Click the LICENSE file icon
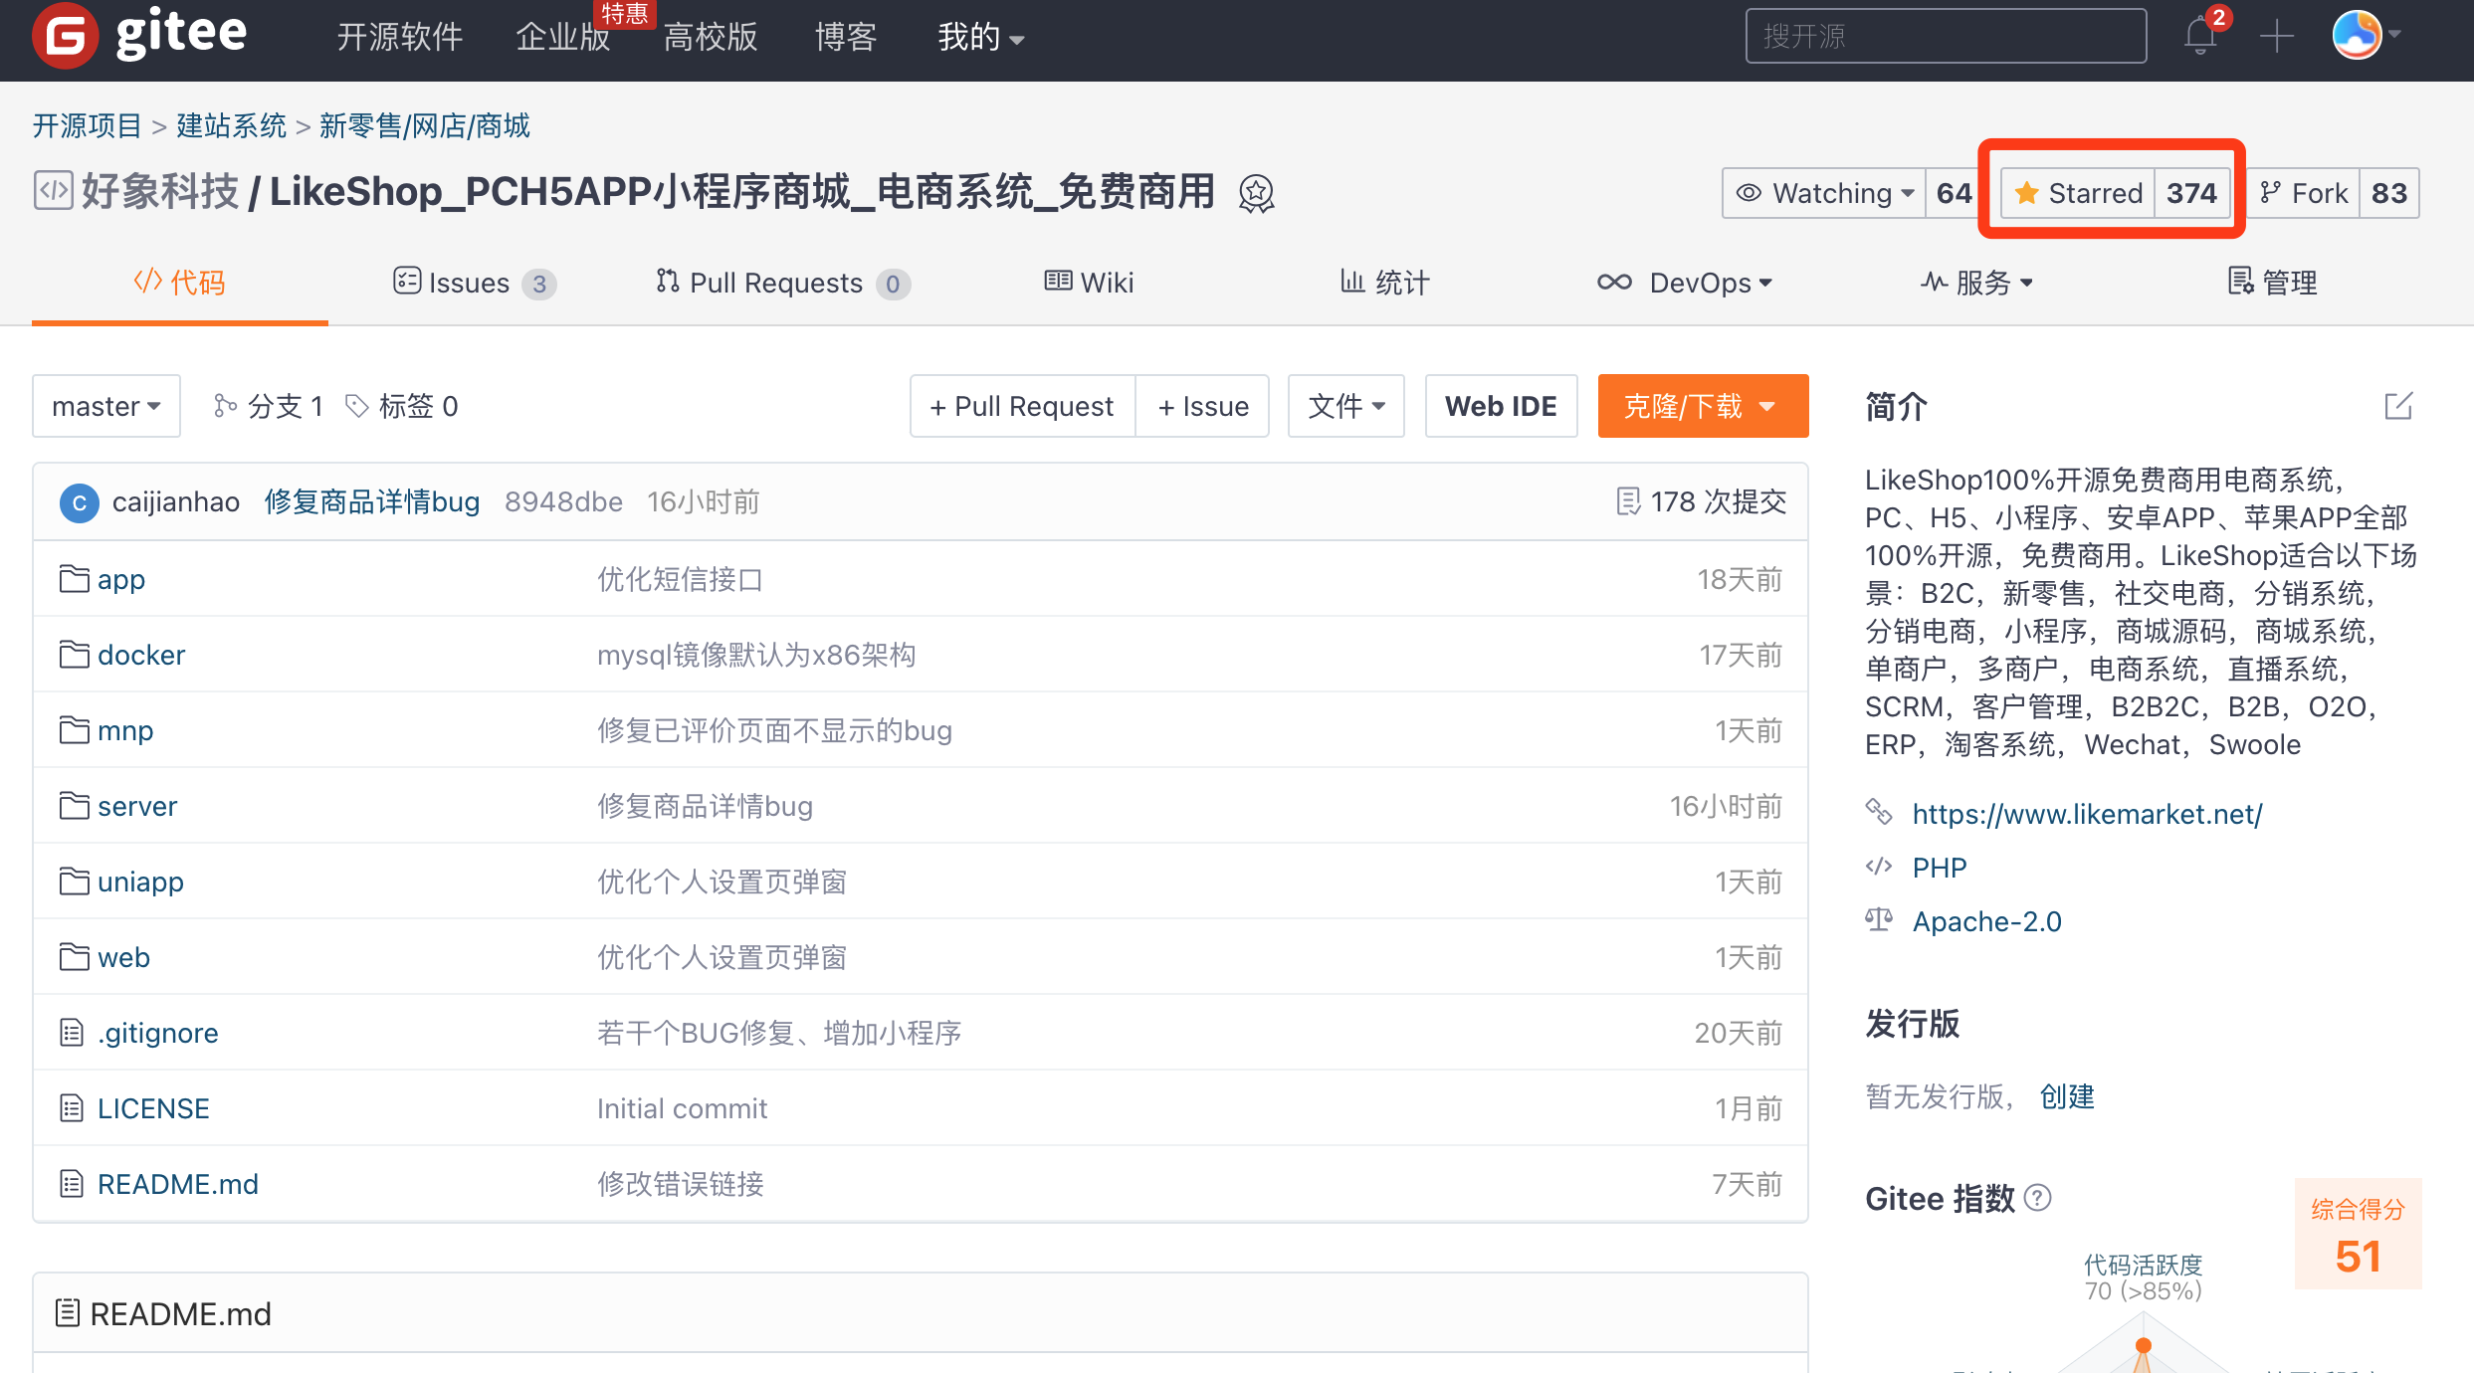The image size is (2474, 1373). tap(72, 1108)
